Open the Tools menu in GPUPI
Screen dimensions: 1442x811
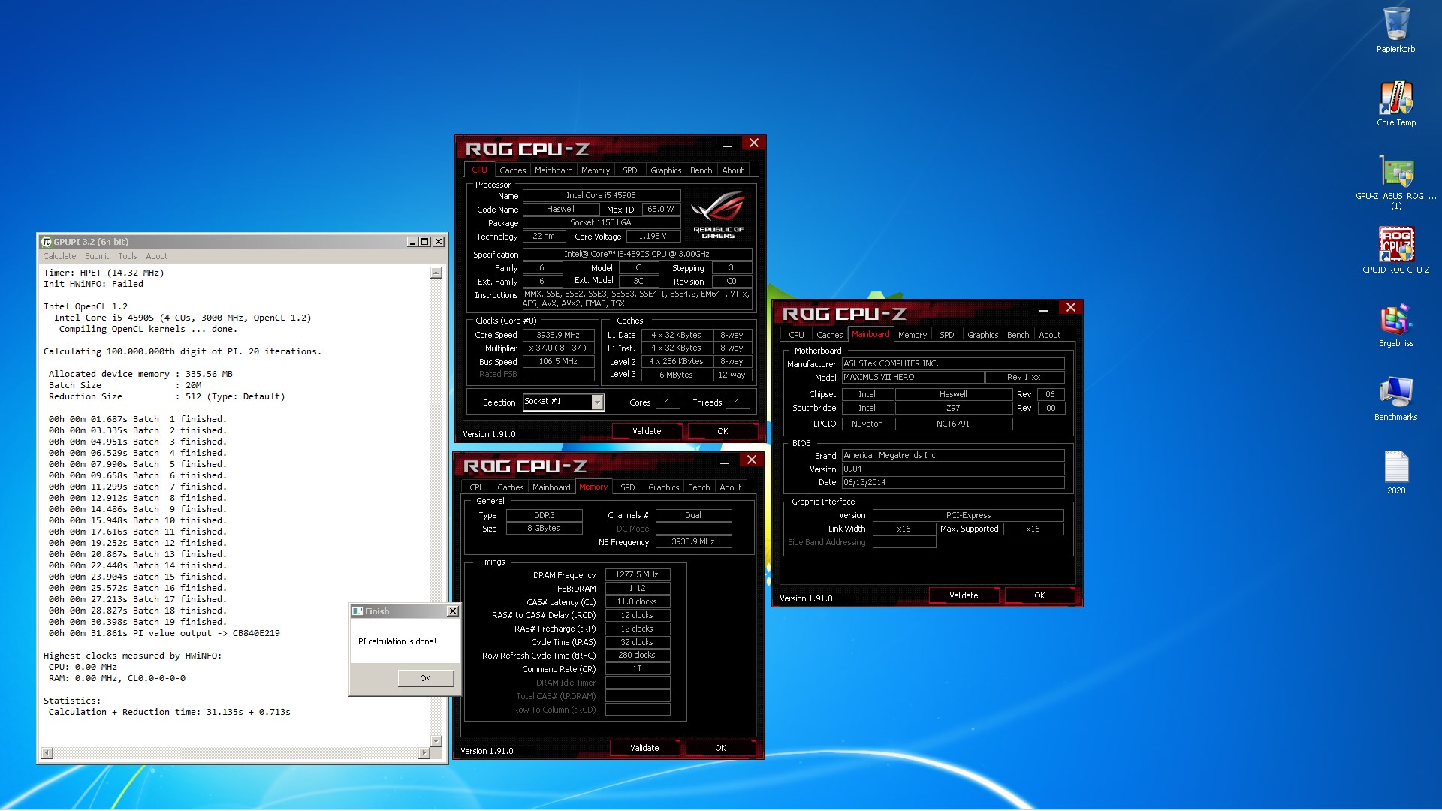(x=128, y=256)
